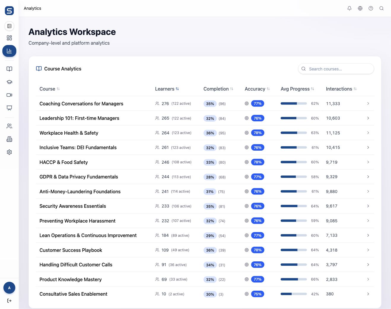Open Lean Operations & Continuous Improvement course
391x309 pixels.
[x=88, y=235]
